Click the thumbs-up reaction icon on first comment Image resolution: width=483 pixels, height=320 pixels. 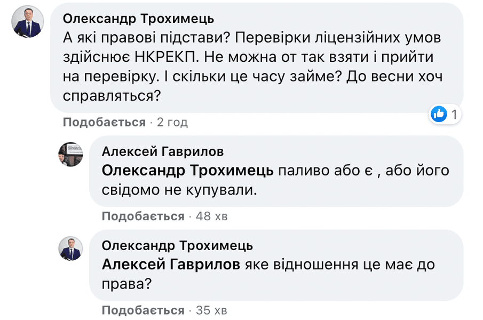(x=439, y=114)
